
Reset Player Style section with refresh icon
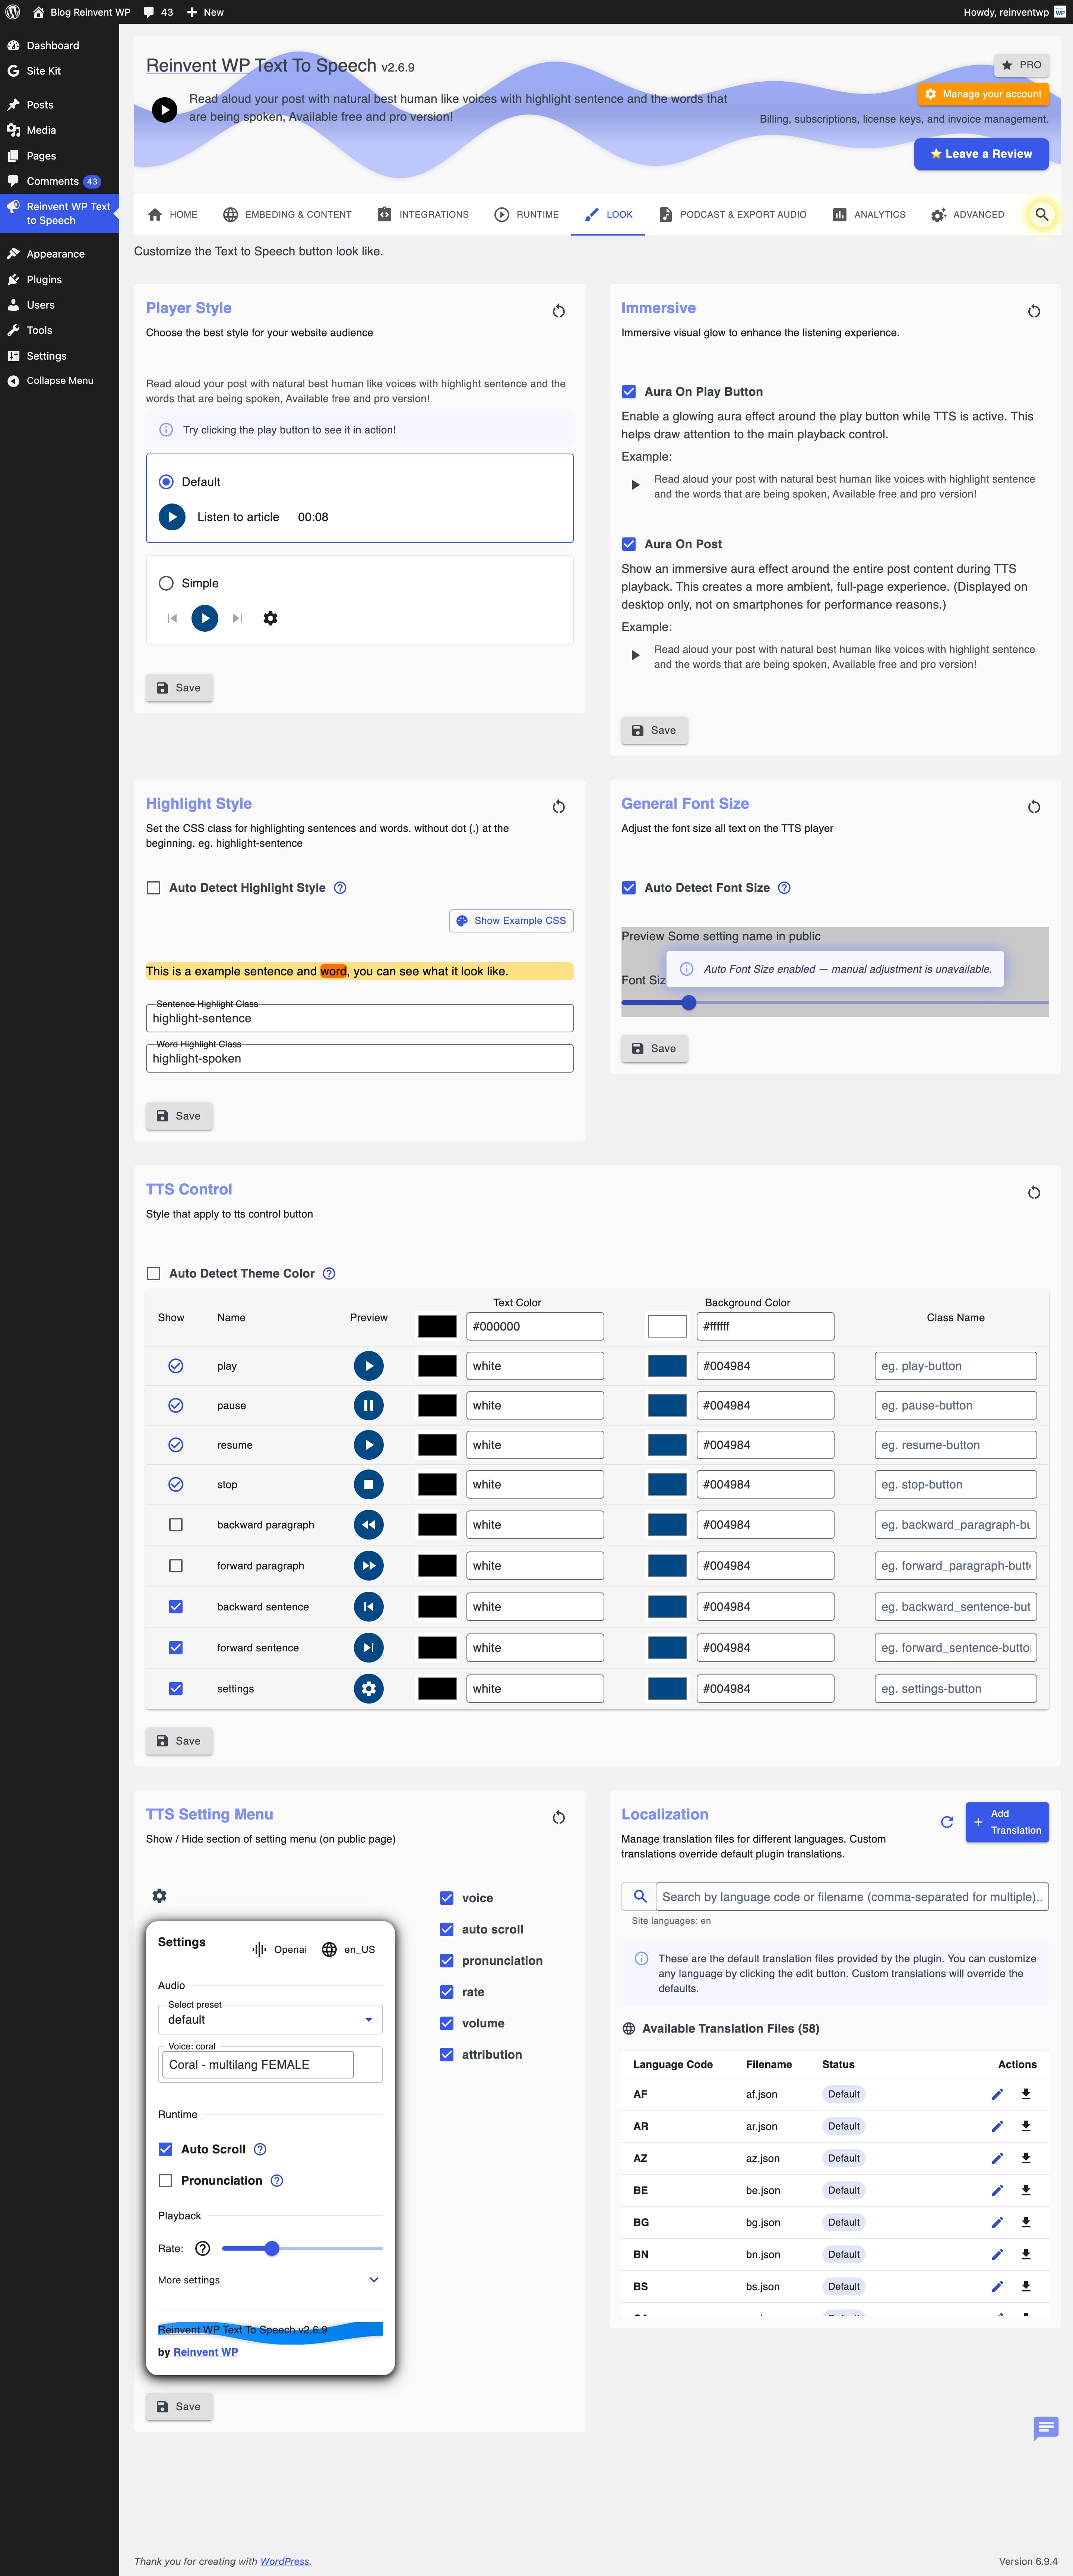point(558,311)
